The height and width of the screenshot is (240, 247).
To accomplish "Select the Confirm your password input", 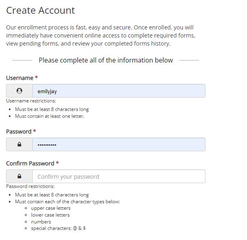I will point(119,176).
